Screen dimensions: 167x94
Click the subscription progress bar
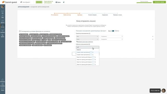[x=144, y=3]
